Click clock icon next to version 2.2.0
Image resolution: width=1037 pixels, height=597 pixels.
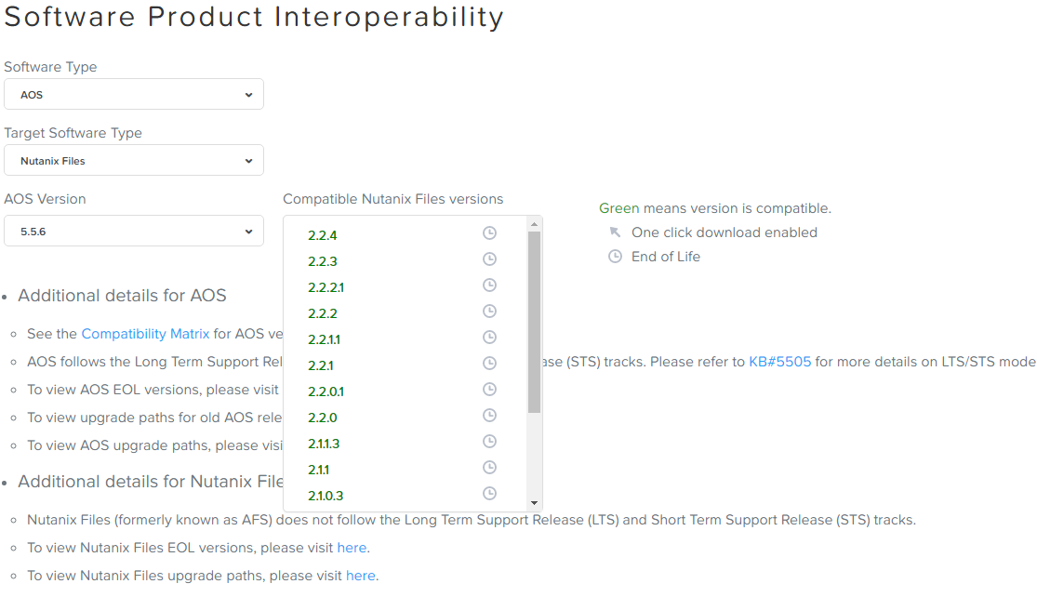(489, 415)
